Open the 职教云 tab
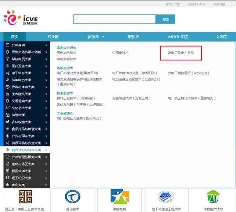 [133, 36]
